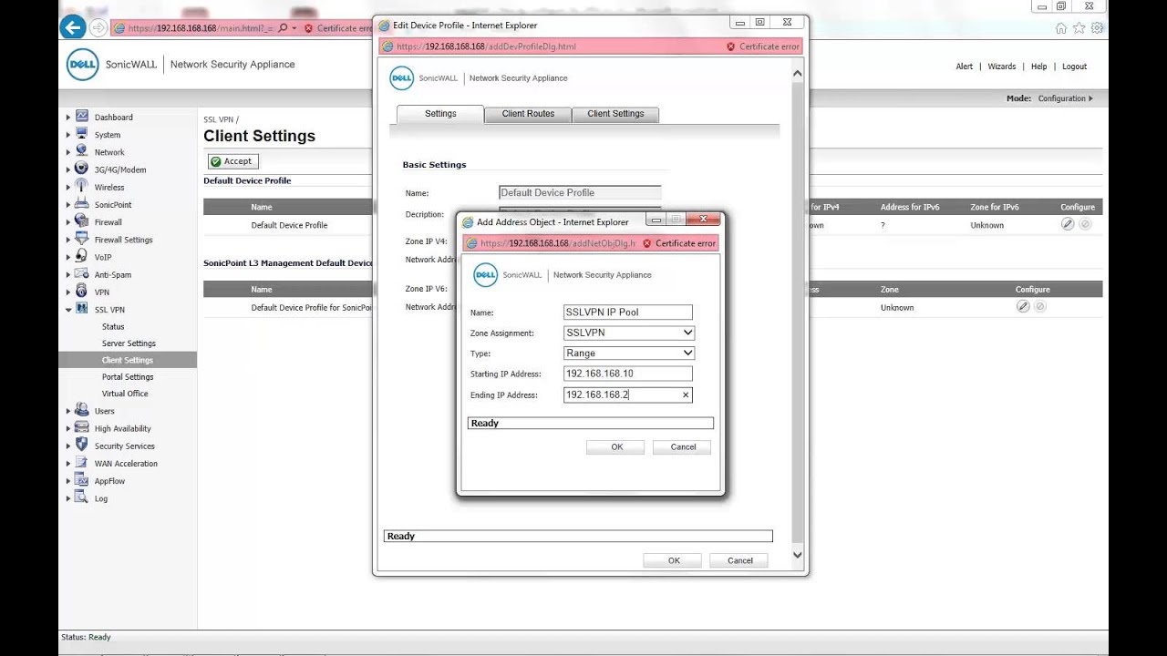
Task: Open the 3G/4G/Modem icon
Action: coord(82,169)
